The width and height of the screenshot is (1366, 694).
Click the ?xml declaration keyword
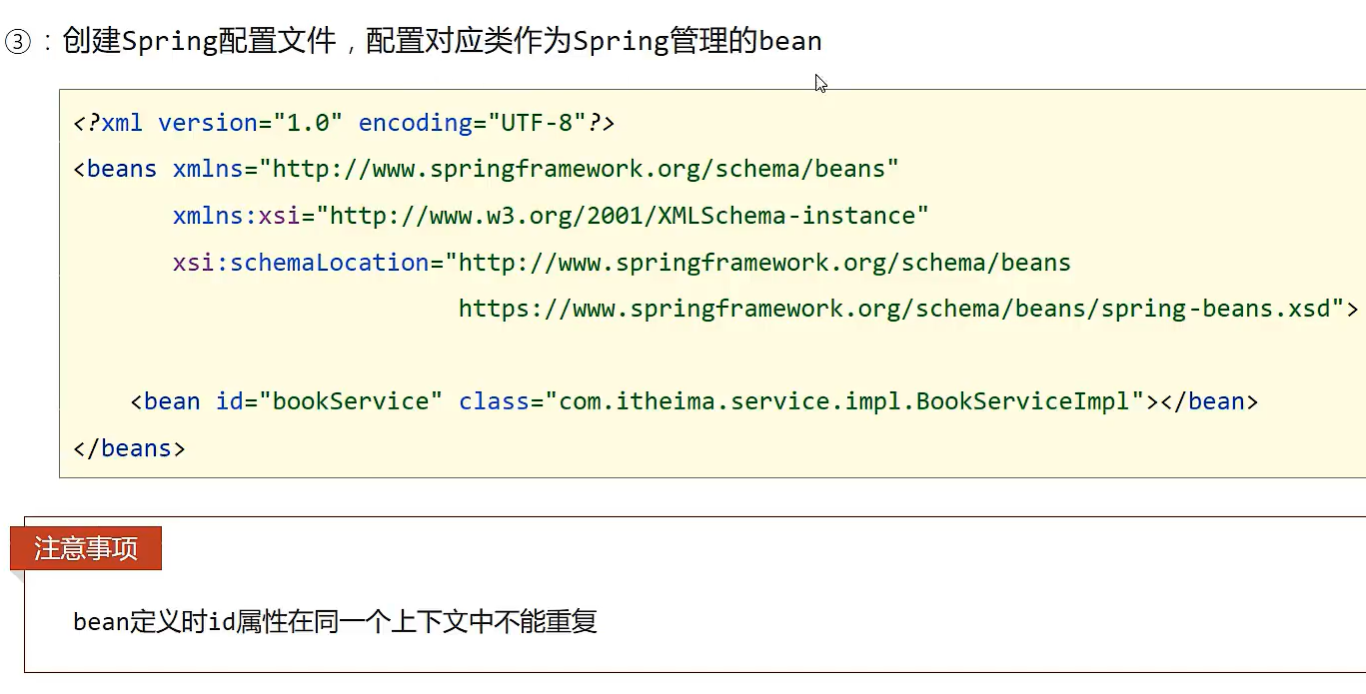pos(115,123)
